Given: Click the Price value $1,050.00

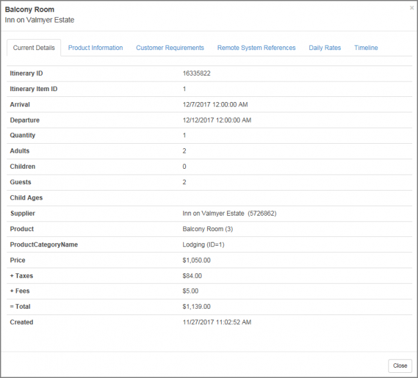Looking at the screenshot, I should click(196, 260).
